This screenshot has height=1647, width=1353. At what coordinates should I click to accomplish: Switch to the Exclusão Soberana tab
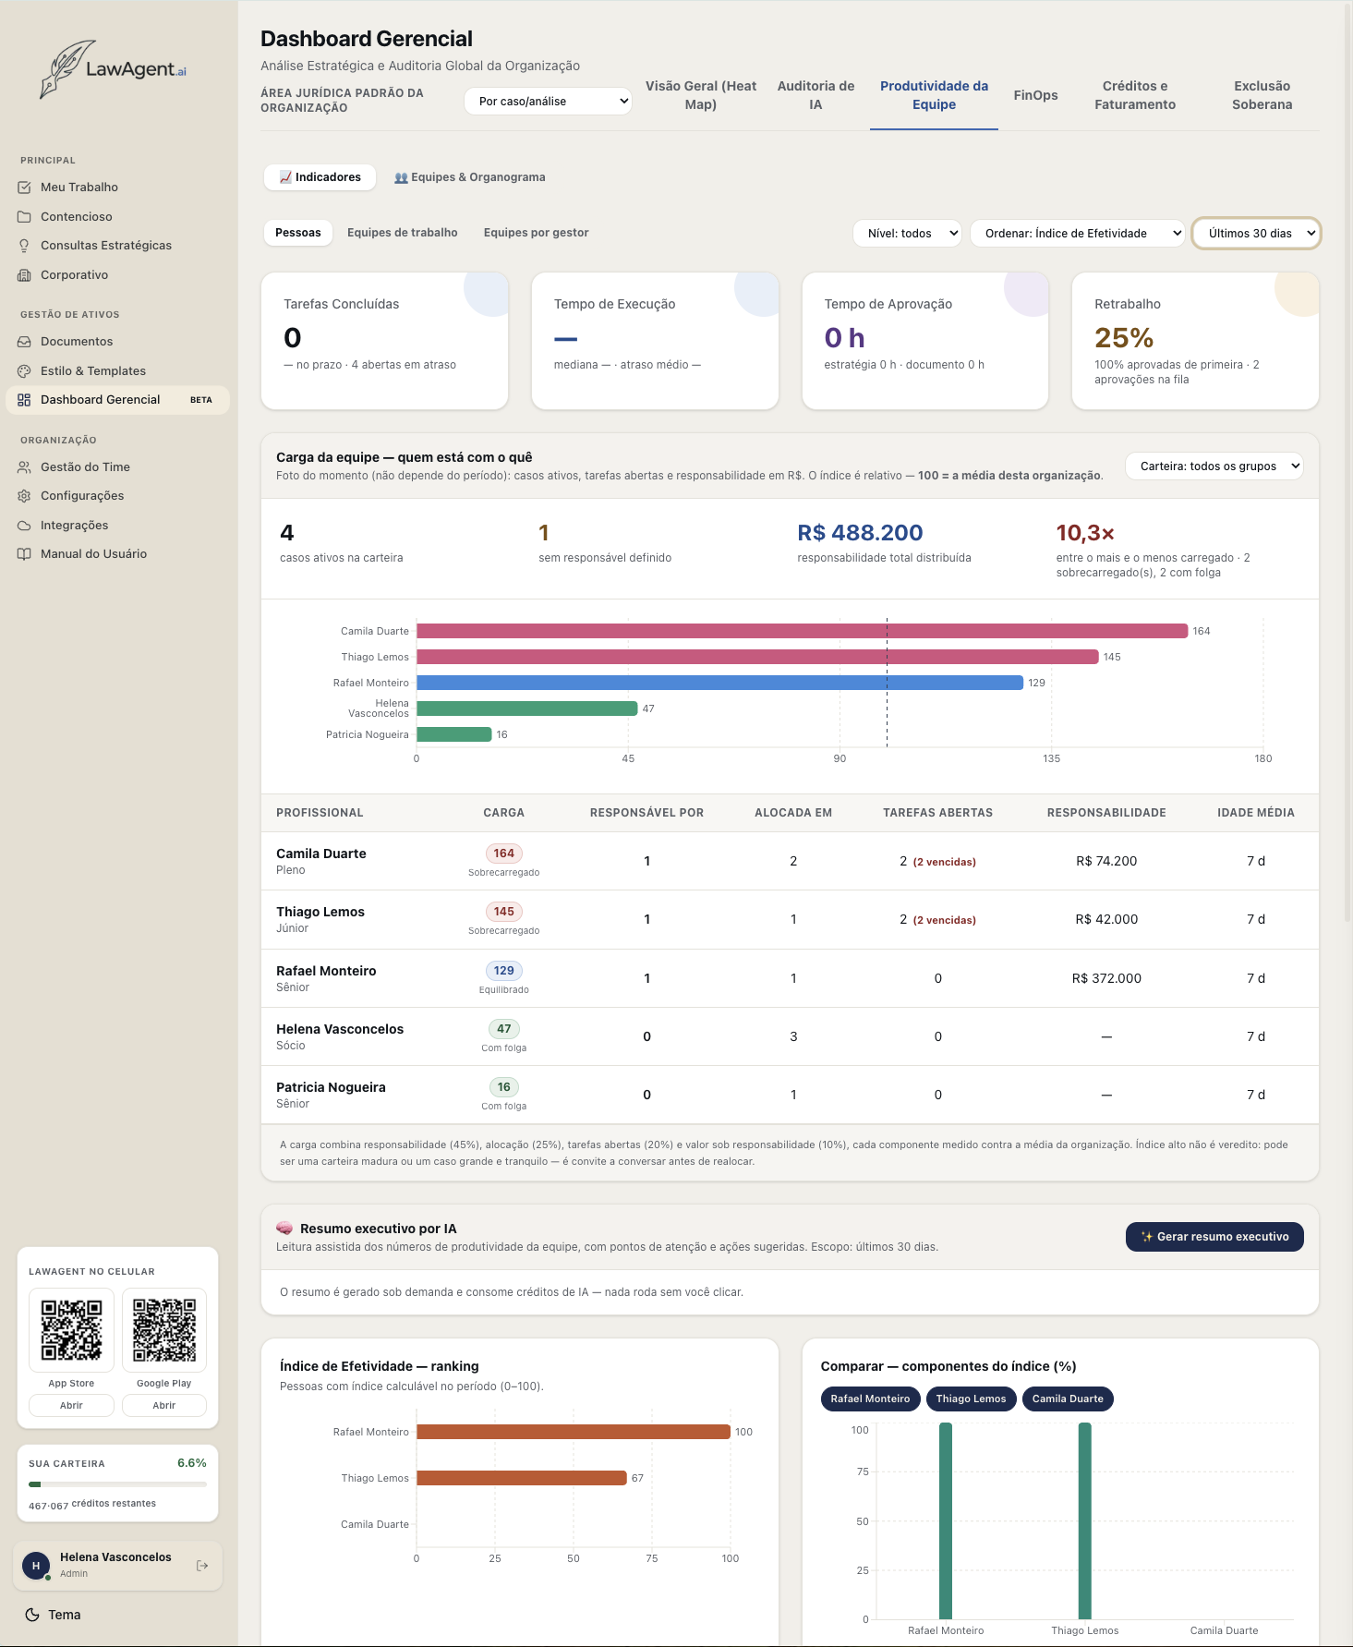(x=1262, y=95)
